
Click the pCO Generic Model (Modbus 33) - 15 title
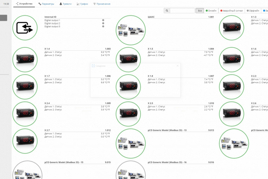coord(64,162)
